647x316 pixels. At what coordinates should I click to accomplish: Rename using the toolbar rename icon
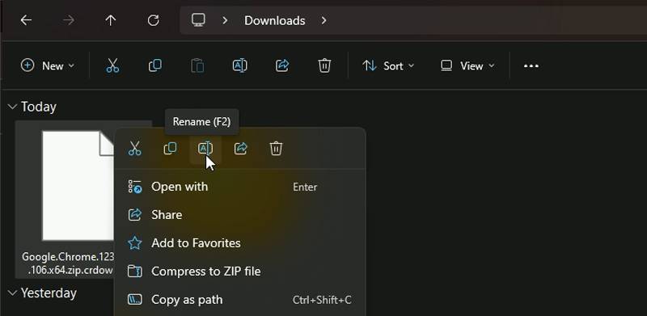point(239,65)
